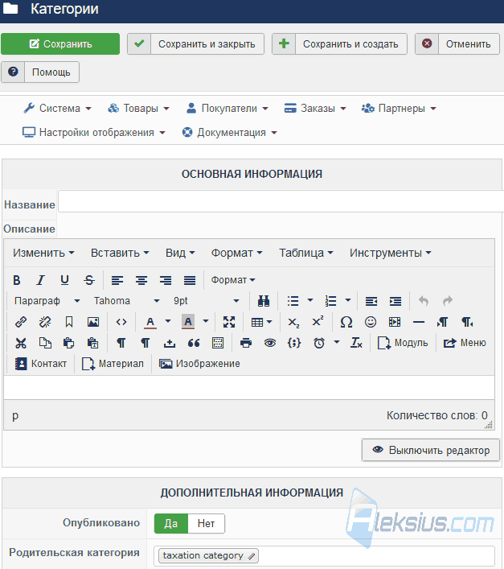Viewport: 504px width, 569px height.
Task: Toggle fullscreen editor mode
Action: click(229, 322)
